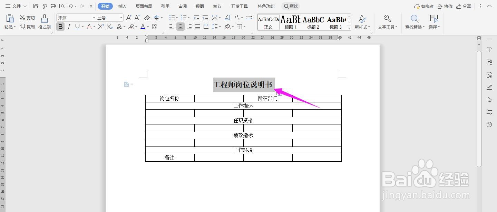The image size is (497, 212).
Task: Click the Print icon
Action: (53, 6)
